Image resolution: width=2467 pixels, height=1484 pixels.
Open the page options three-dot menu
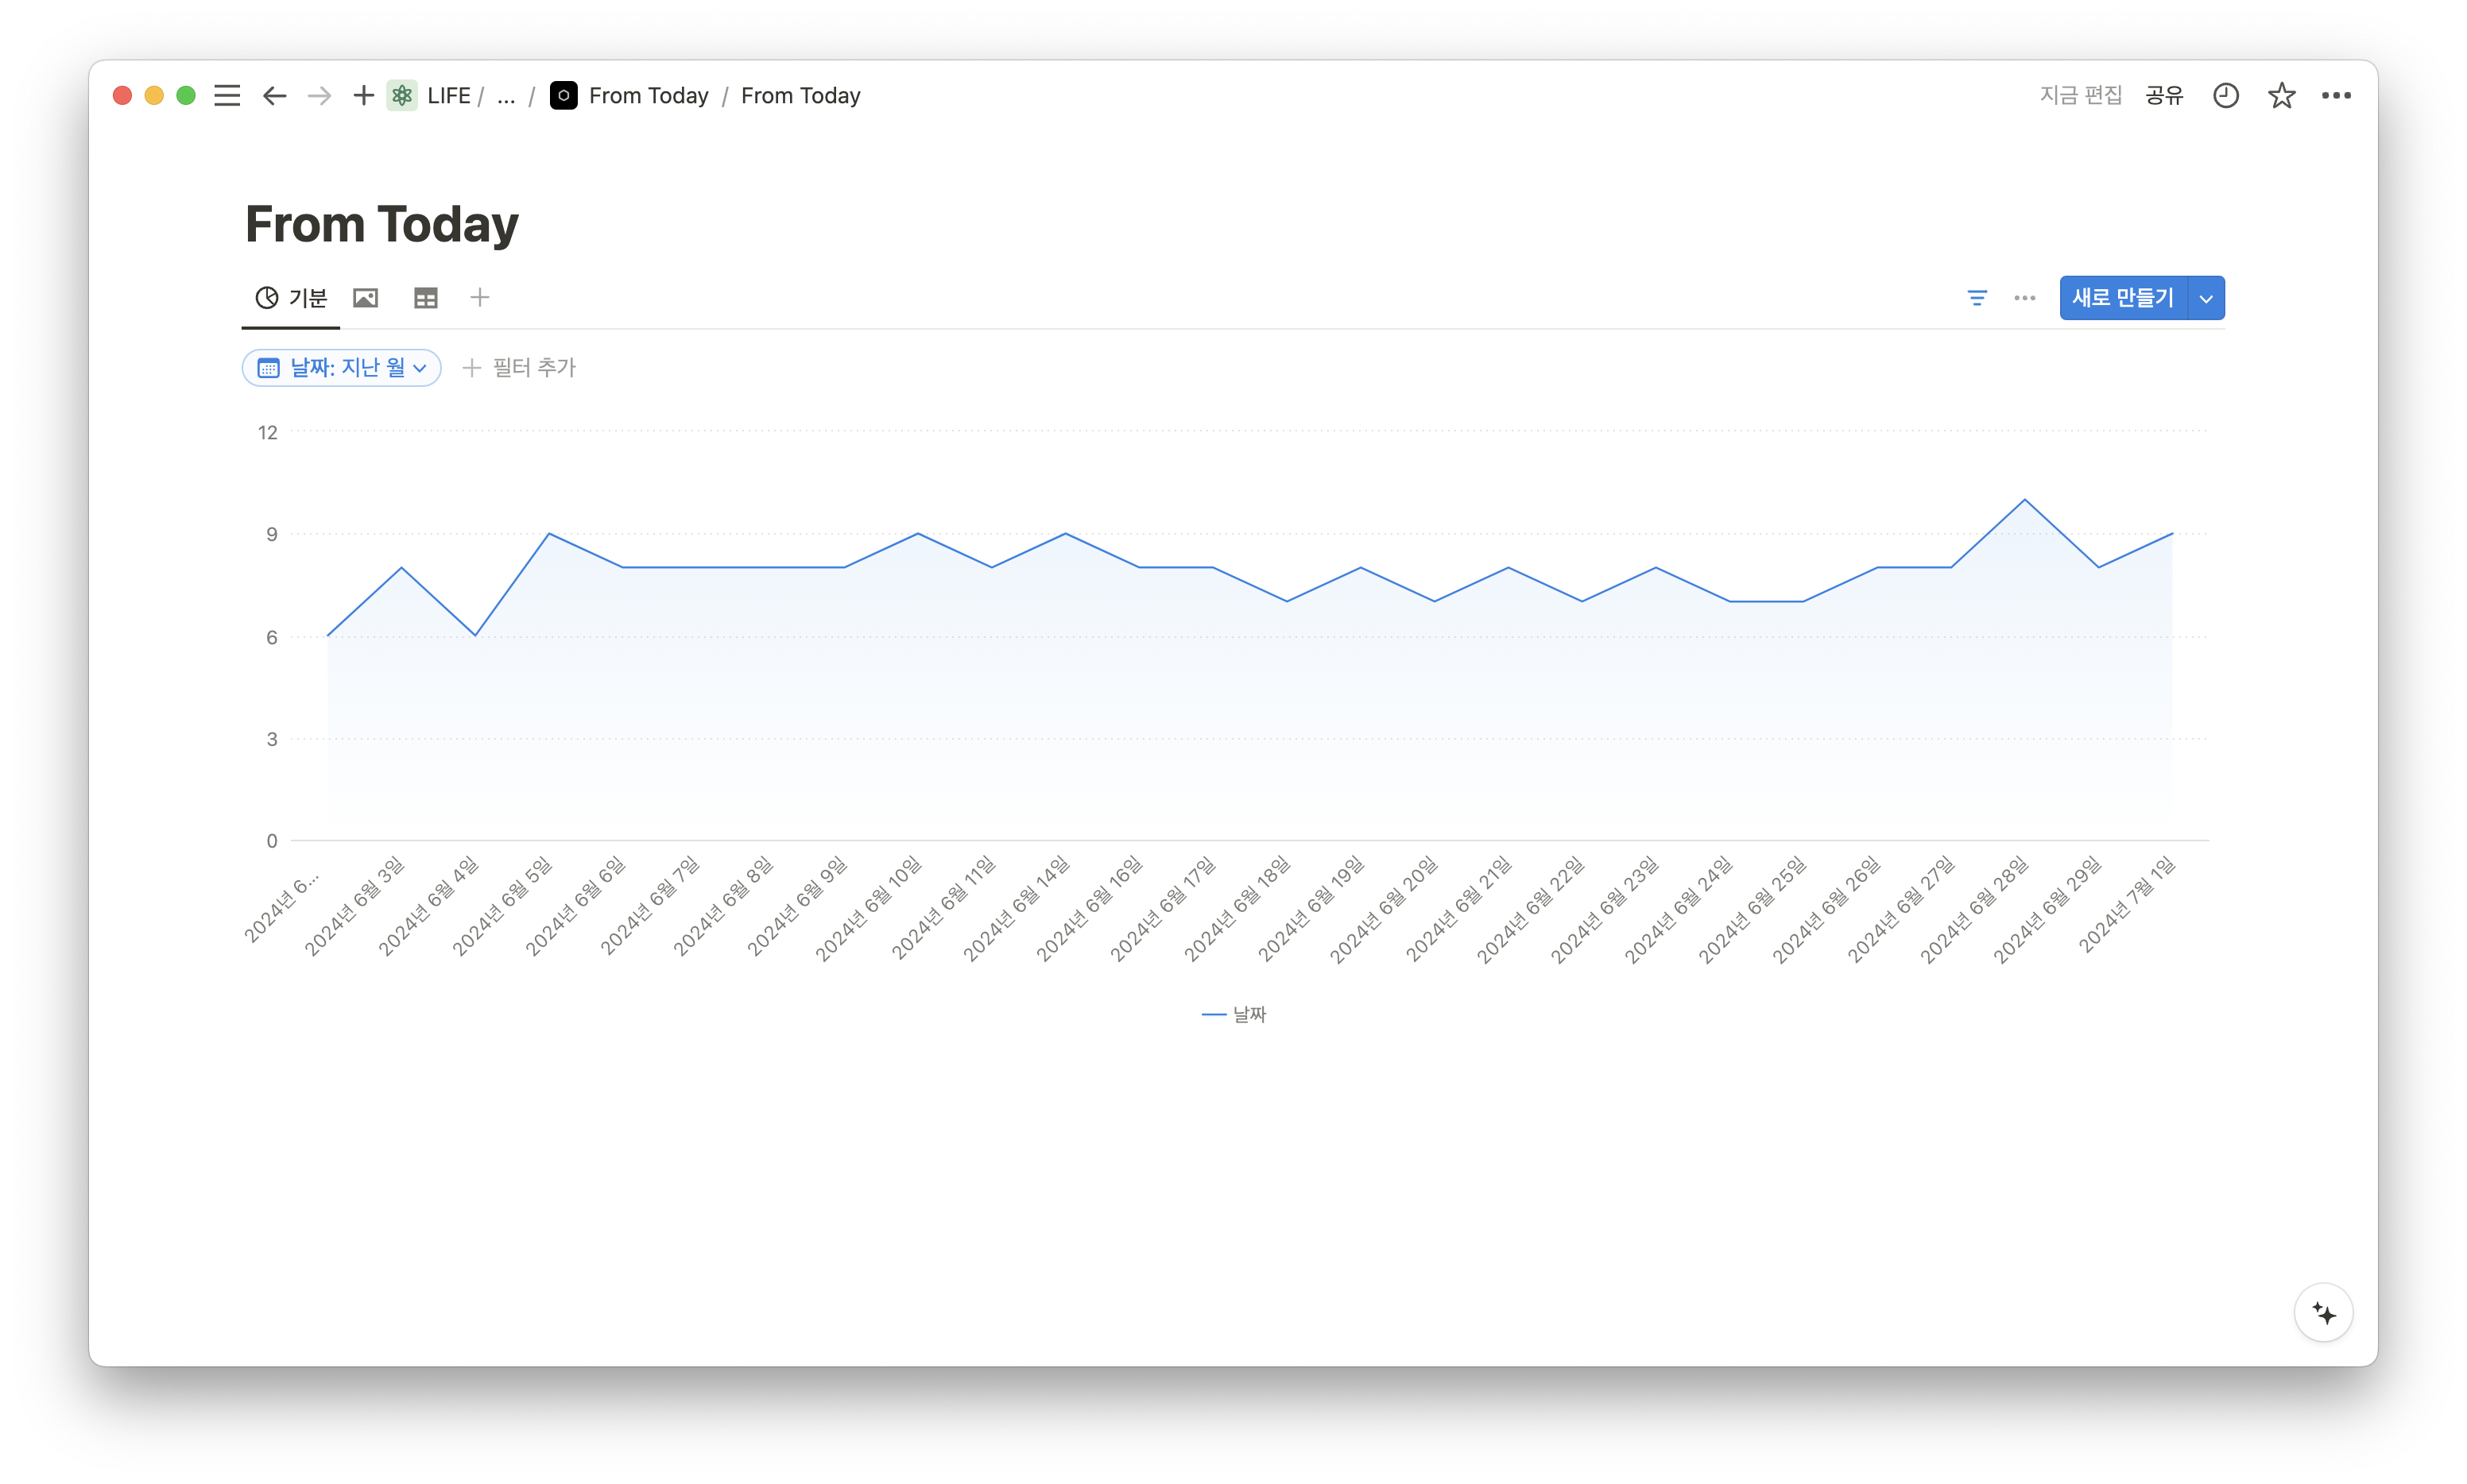[x=2336, y=96]
